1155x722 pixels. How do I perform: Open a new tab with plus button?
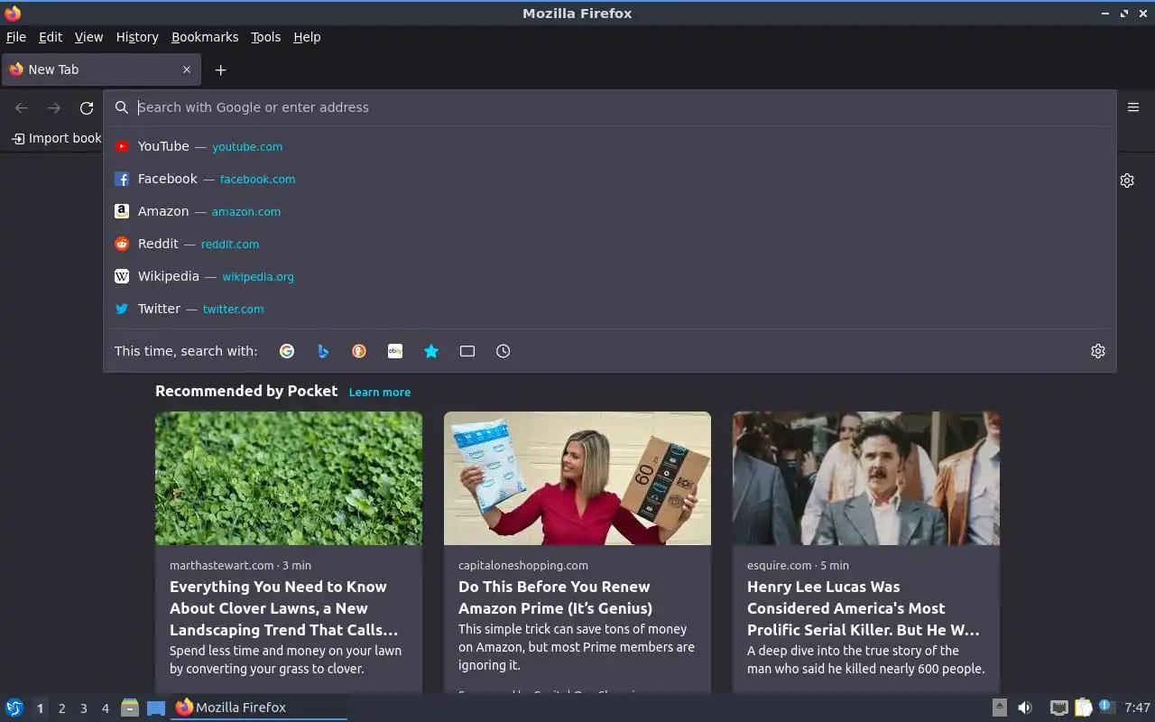[x=220, y=69]
